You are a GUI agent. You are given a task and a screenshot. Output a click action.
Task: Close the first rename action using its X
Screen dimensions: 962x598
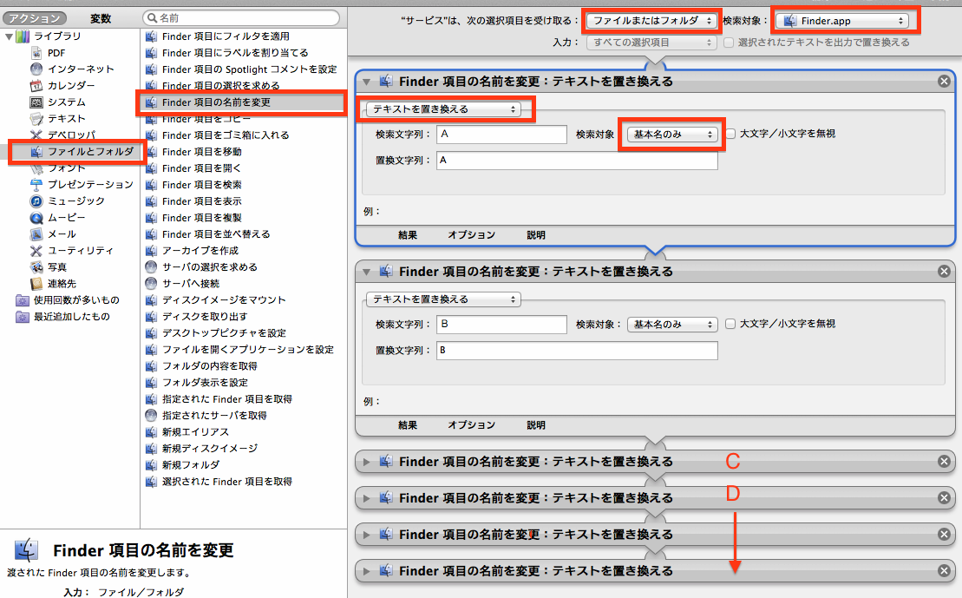[x=944, y=81]
